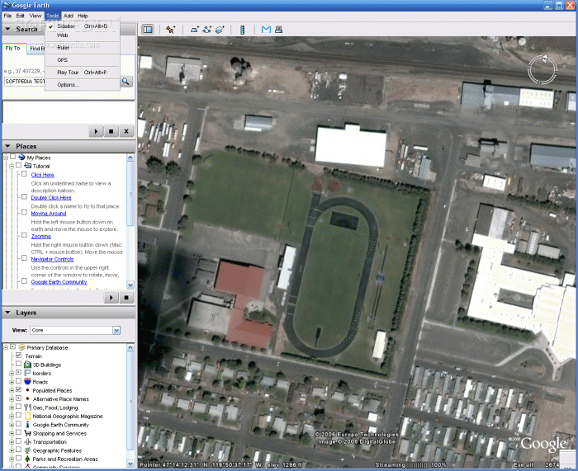Collapse the Layers panel
Screen dimensions: 578x471
[x=7, y=313]
